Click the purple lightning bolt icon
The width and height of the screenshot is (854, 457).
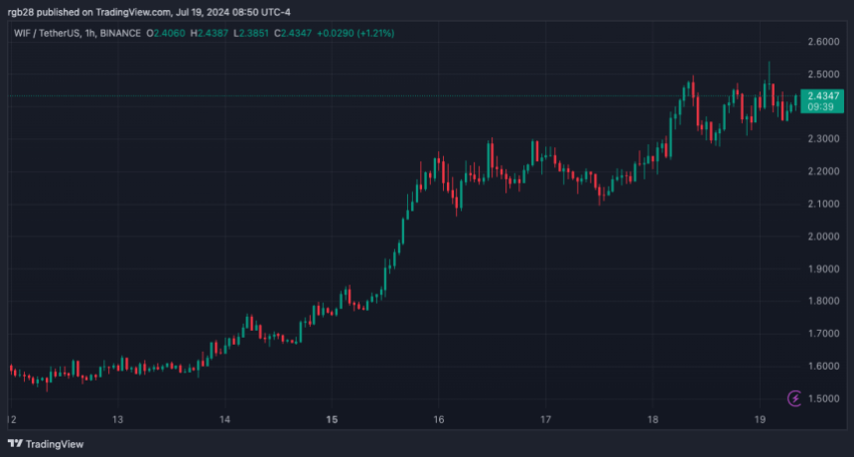click(x=794, y=398)
